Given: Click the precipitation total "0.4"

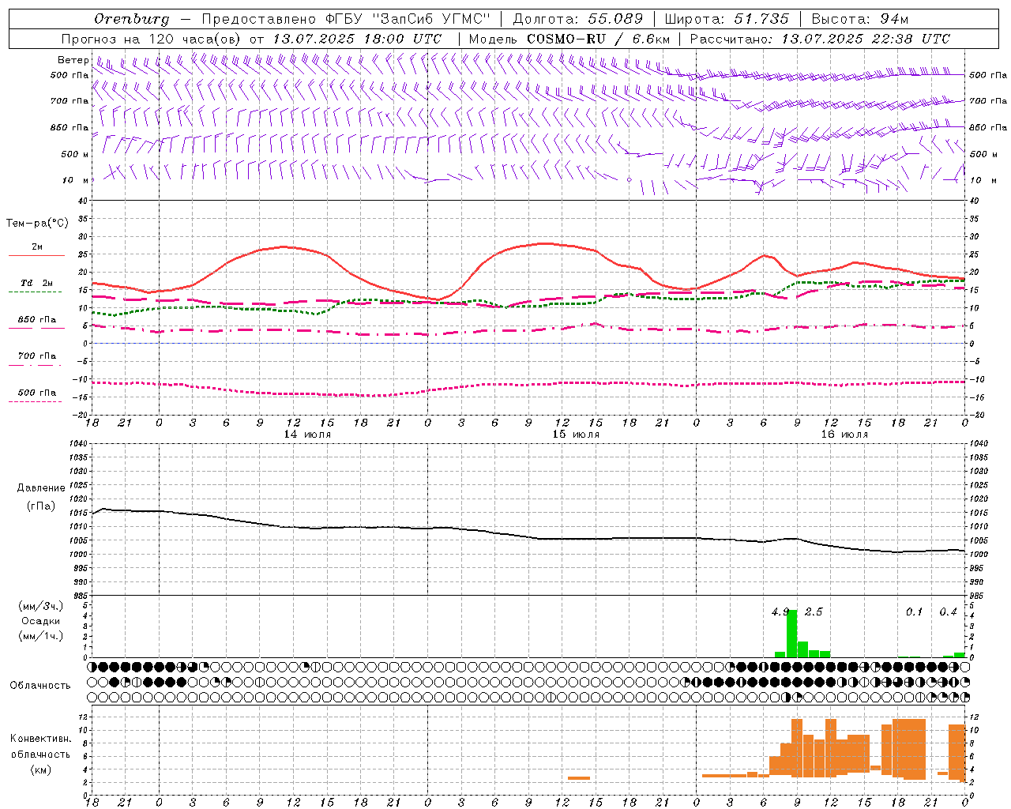Looking at the screenshot, I should tap(948, 611).
